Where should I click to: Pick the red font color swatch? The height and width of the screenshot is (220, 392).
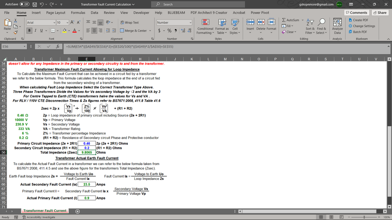coord(75,31)
